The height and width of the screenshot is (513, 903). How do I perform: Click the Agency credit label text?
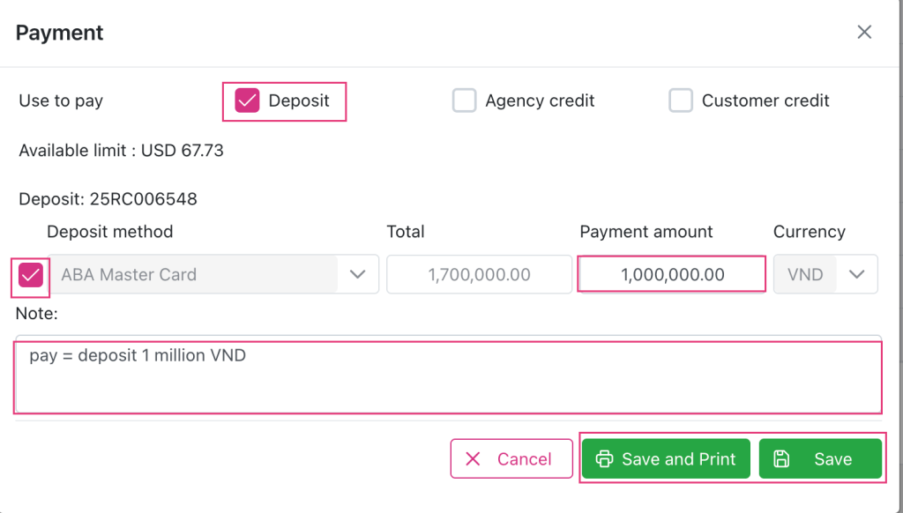[540, 100]
